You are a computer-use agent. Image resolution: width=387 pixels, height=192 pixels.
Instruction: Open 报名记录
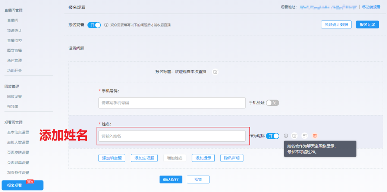point(367,25)
